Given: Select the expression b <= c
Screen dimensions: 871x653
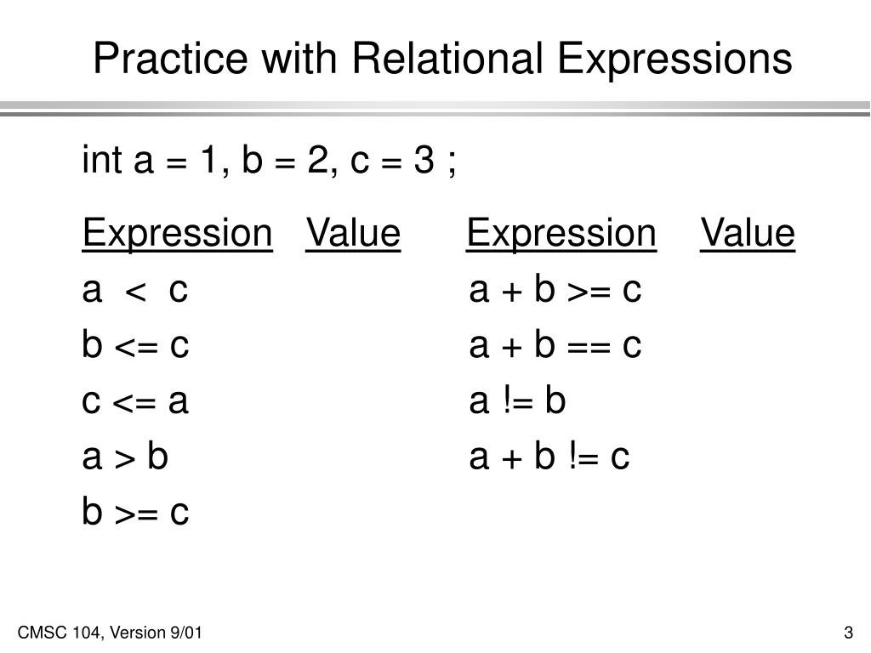Looking at the screenshot, I should point(135,345).
